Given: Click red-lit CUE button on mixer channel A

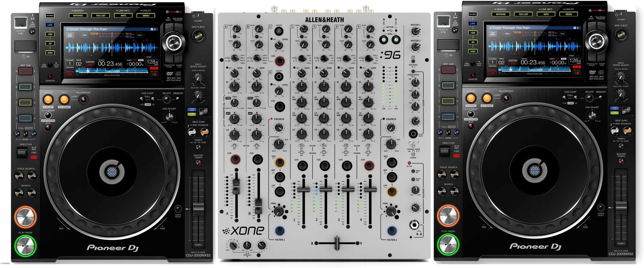Looking at the screenshot, I should tap(236, 159).
